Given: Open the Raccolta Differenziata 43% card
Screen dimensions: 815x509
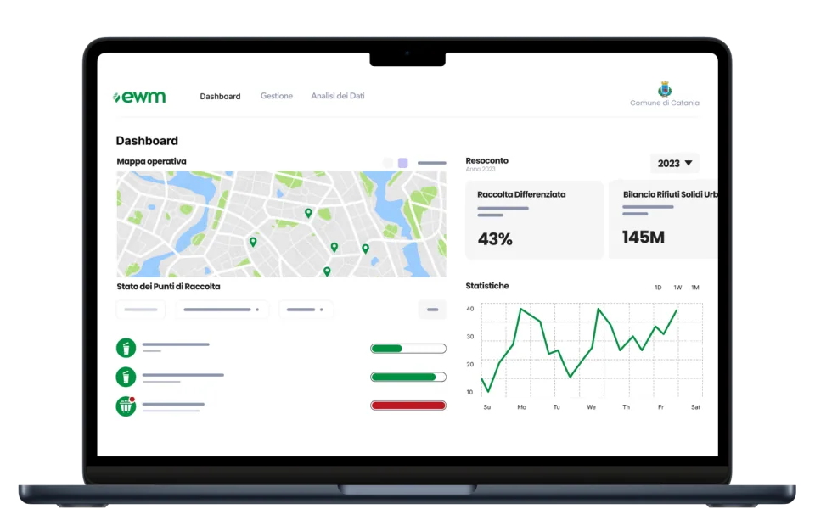Looking at the screenshot, I should [534, 220].
